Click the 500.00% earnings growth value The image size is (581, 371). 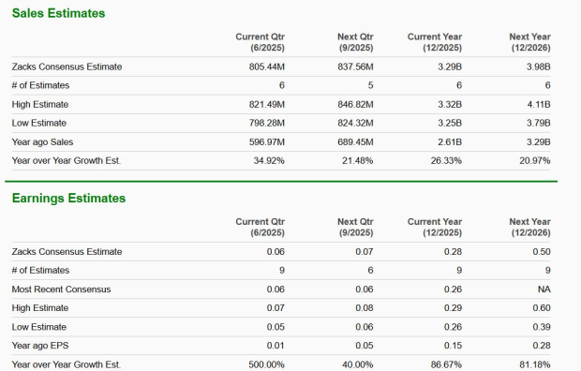(267, 364)
